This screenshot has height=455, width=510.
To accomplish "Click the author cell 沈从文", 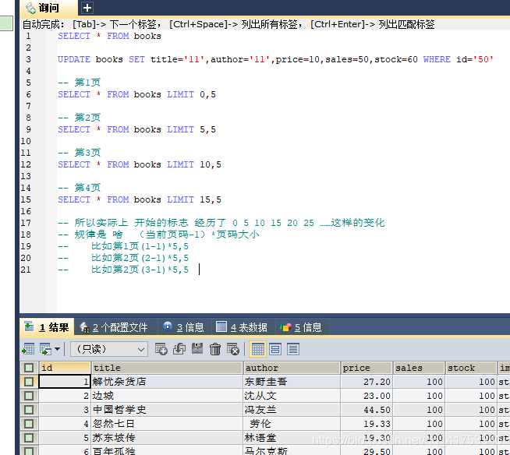I will (292, 396).
